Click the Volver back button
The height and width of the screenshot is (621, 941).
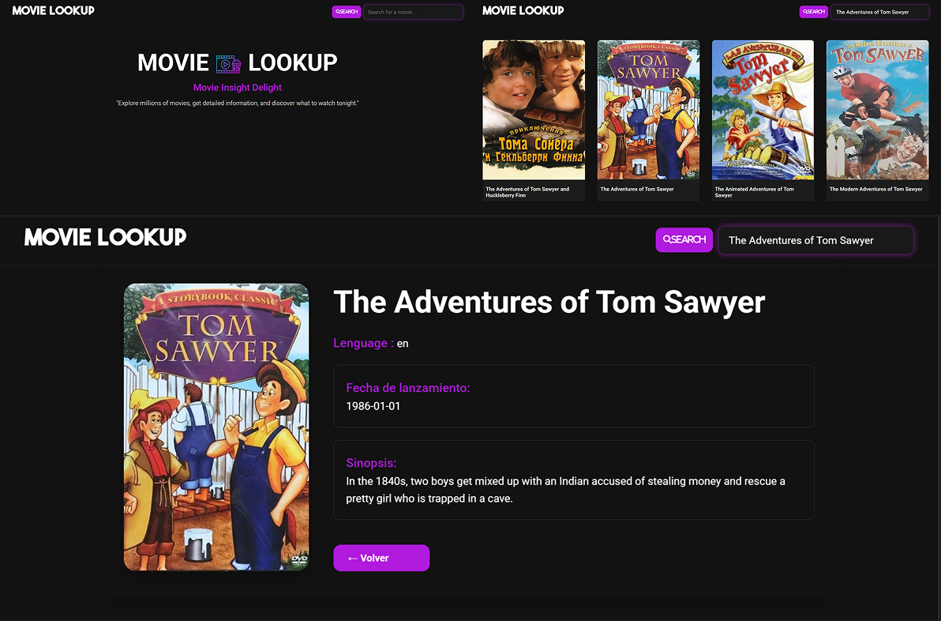click(x=381, y=558)
